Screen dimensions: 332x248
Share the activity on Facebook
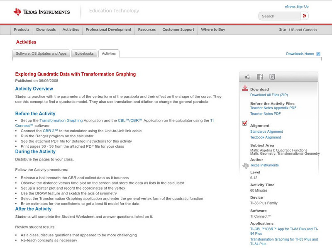(260, 76)
